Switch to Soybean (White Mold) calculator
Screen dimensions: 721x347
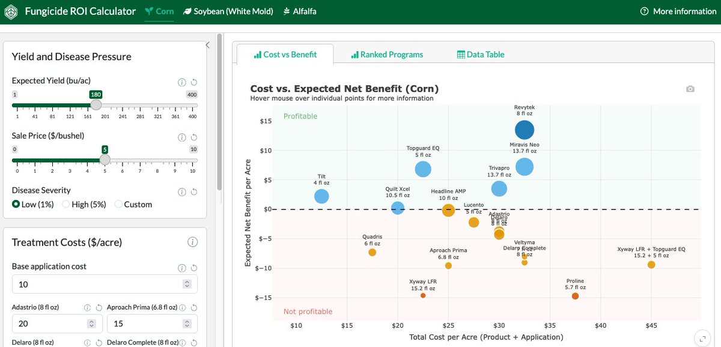(x=228, y=11)
